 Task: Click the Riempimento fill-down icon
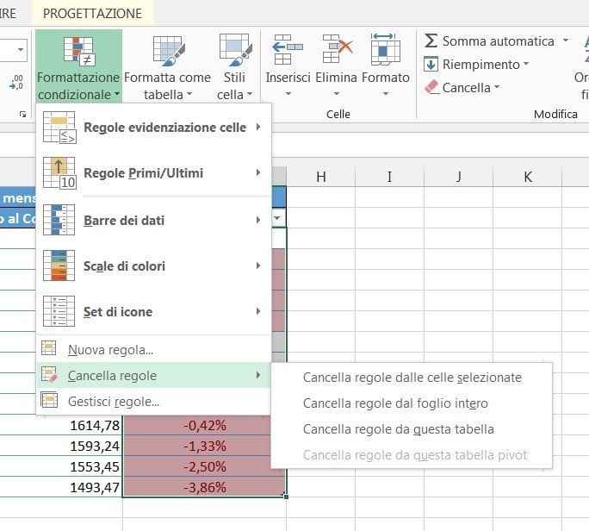431,64
